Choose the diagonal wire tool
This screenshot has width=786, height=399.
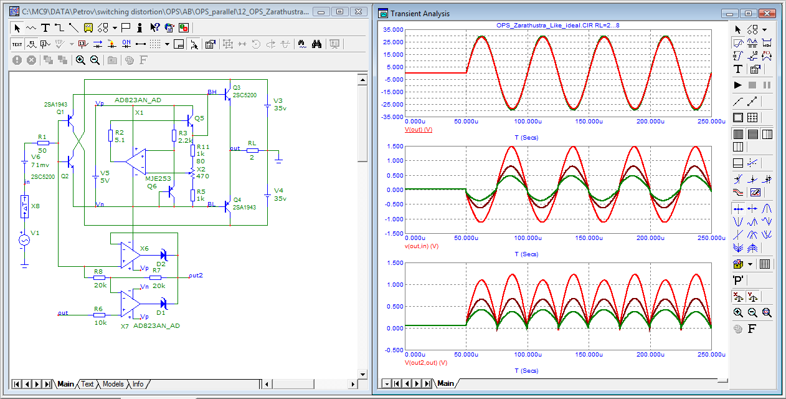tap(74, 27)
